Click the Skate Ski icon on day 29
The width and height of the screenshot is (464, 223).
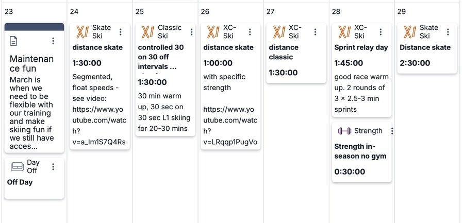[x=410, y=32]
